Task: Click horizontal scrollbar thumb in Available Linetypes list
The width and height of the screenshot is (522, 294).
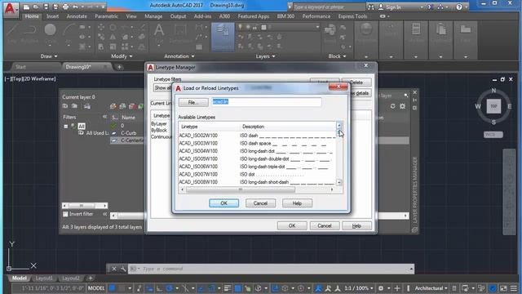Action: coord(241,189)
